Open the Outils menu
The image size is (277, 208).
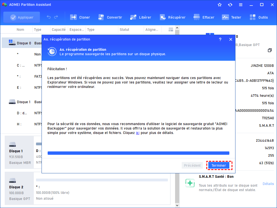tap(259, 17)
